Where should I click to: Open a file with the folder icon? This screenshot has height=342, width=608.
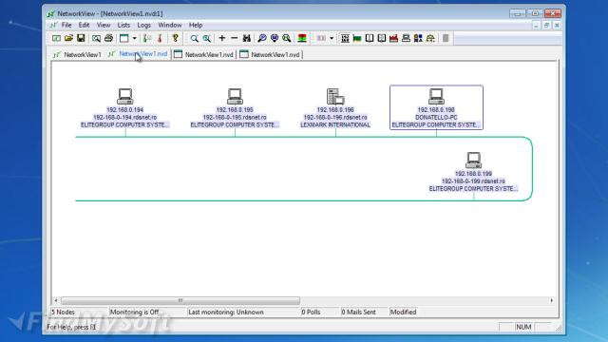coord(68,38)
